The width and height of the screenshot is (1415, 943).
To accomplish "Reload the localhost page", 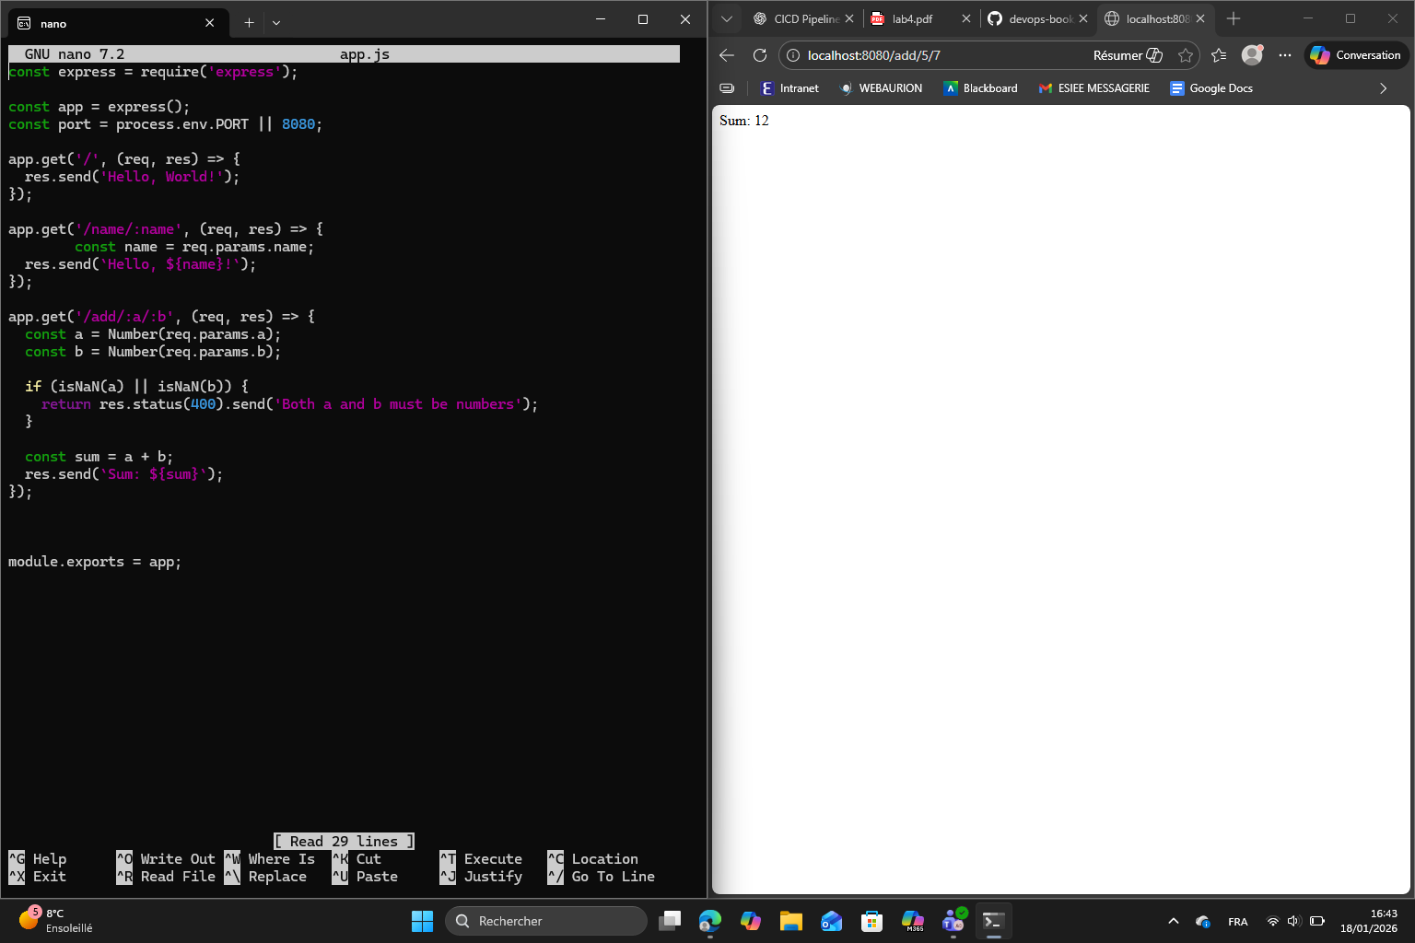I will tap(760, 55).
